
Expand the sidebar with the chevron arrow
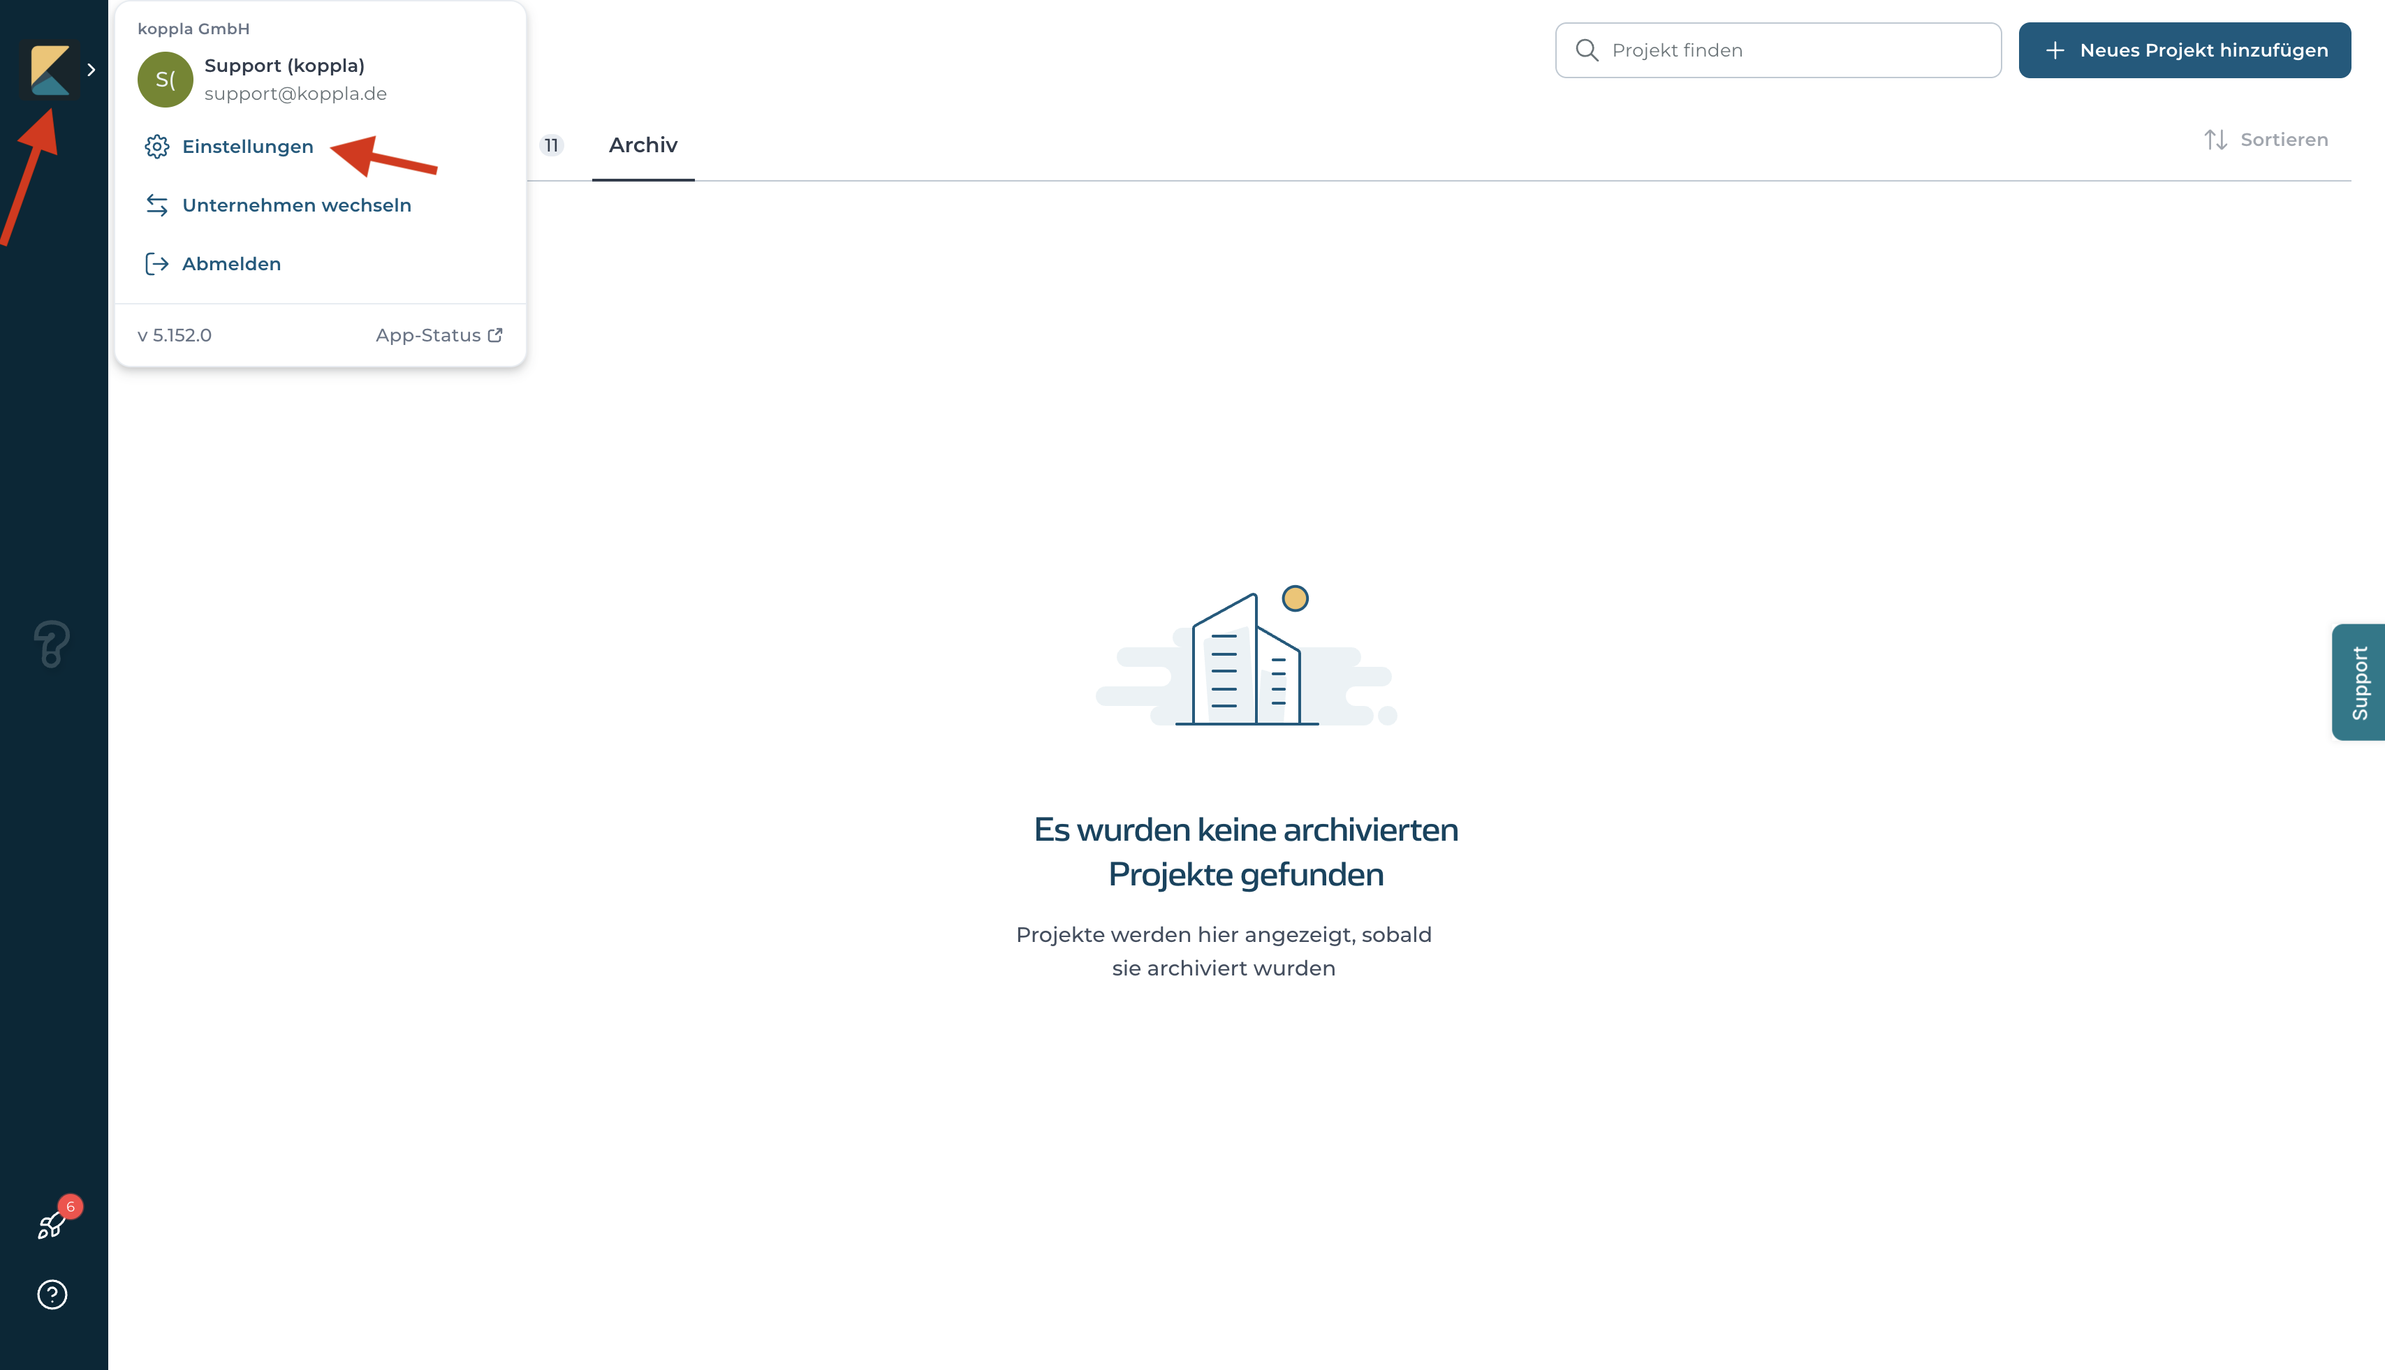(91, 70)
